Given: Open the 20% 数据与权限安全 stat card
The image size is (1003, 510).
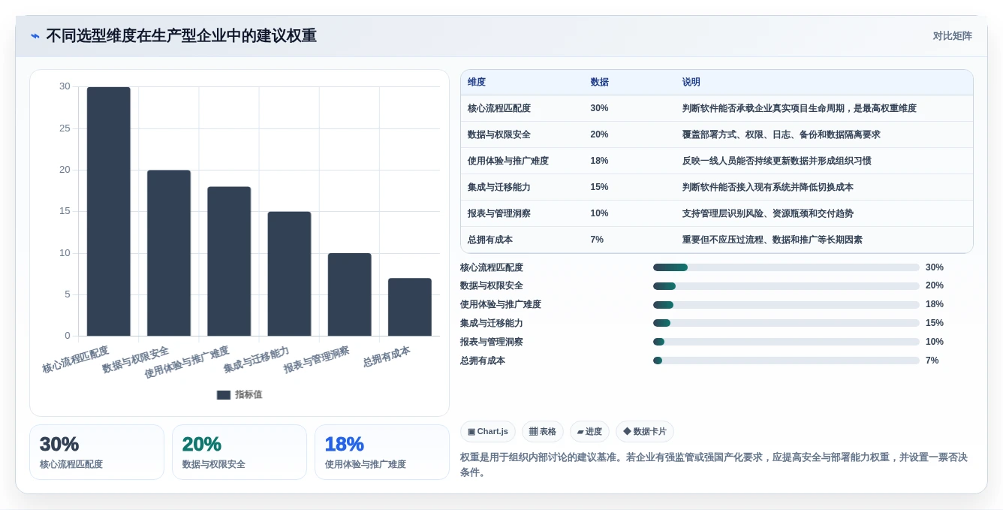Looking at the screenshot, I should click(x=239, y=452).
